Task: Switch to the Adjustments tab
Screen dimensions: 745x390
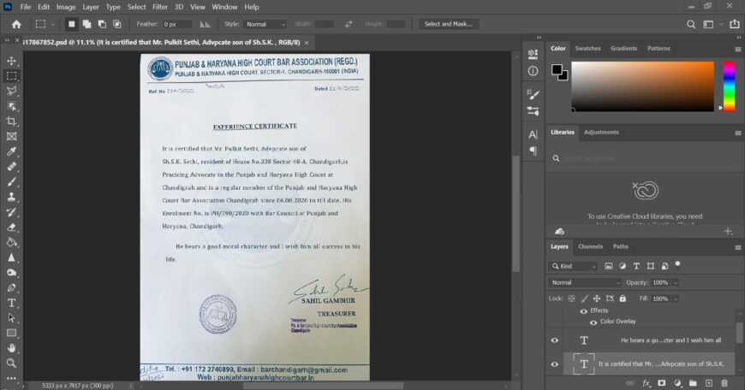Action: tap(601, 133)
